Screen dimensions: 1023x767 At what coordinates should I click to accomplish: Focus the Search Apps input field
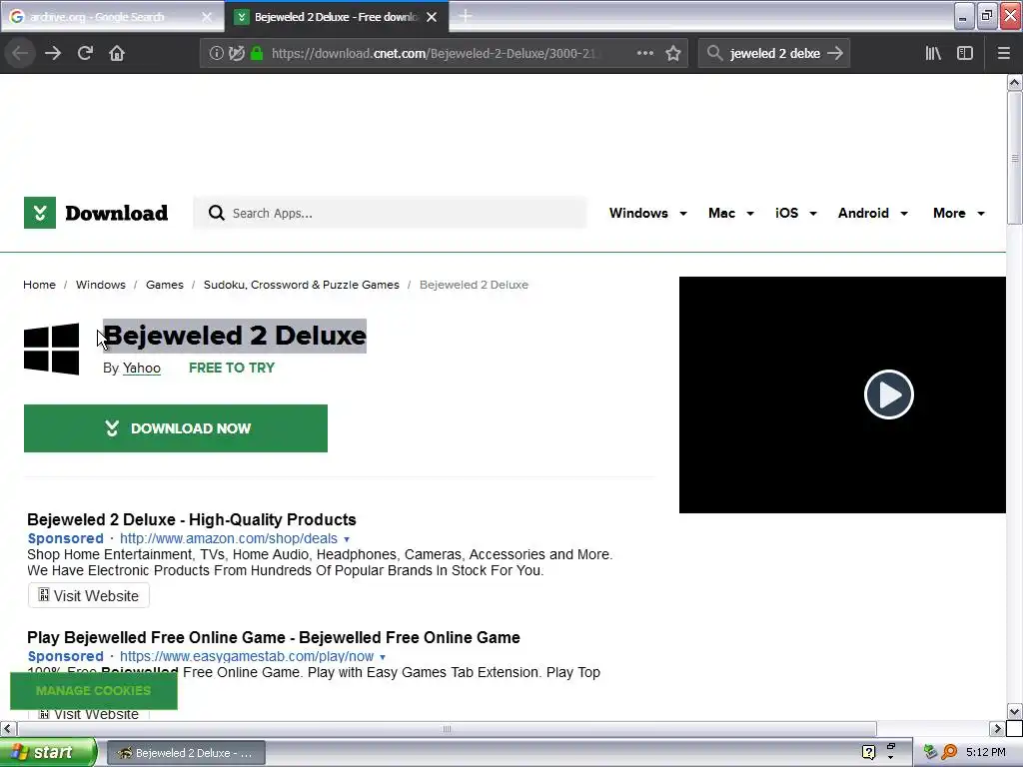(x=390, y=213)
